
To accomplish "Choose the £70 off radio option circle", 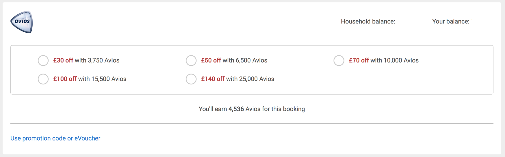I will tap(339, 61).
